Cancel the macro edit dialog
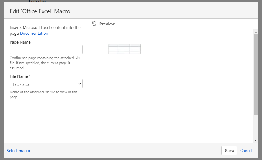Image resolution: width=262 pixels, height=160 pixels. click(x=246, y=151)
